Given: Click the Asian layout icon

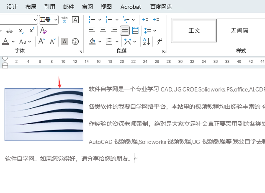Looking at the screenshot, I should coord(128,42).
